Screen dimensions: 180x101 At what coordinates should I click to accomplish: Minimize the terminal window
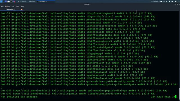click(175, 4)
